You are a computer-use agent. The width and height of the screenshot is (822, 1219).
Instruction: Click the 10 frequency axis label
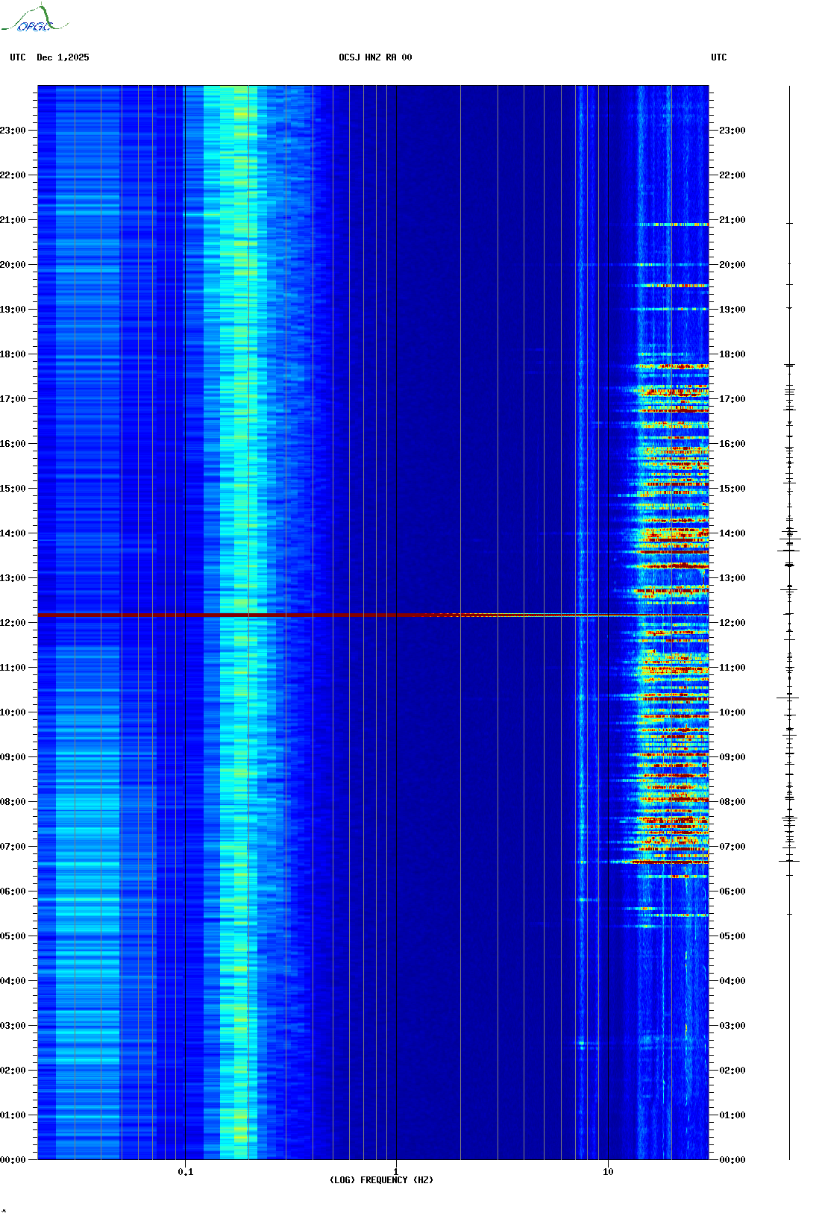click(x=608, y=1172)
